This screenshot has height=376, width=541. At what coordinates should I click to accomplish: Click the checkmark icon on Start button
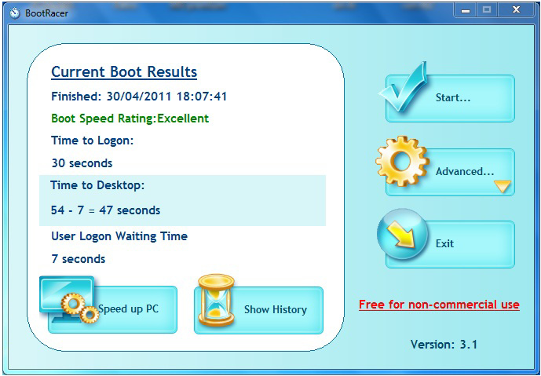tap(403, 87)
